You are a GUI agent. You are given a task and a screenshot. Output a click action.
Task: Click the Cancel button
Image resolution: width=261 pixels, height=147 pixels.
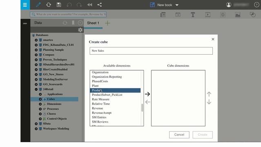point(179,135)
